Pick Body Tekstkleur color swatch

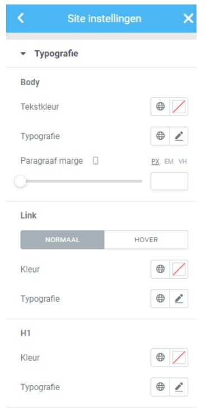[x=179, y=107]
